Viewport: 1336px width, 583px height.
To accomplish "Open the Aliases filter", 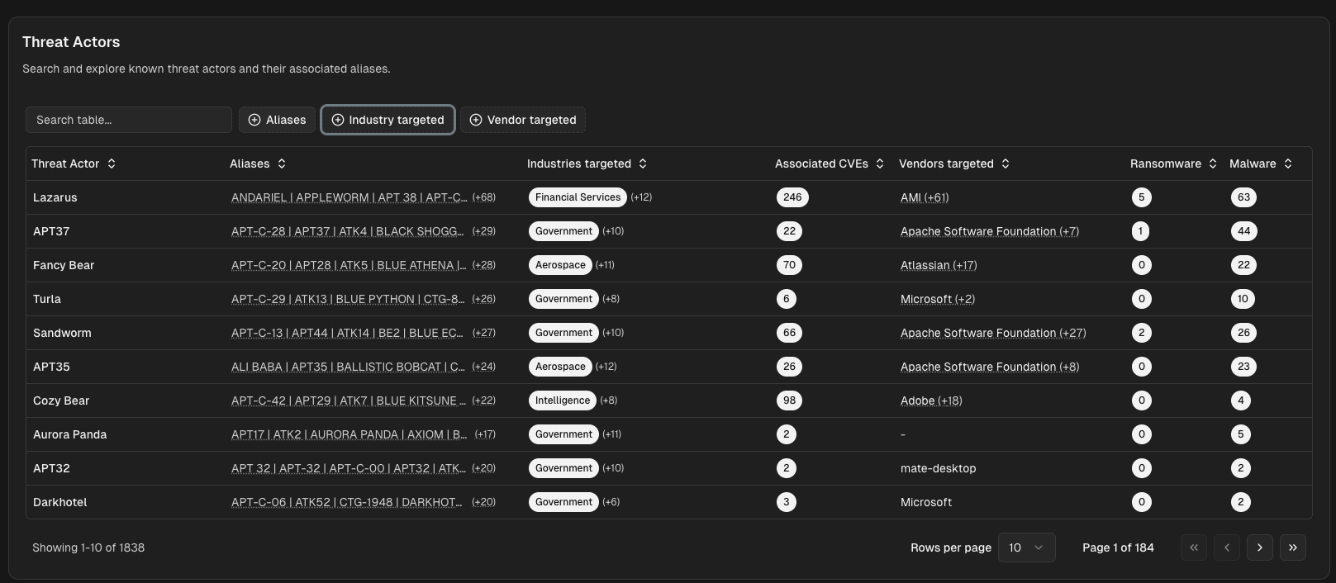I will [278, 120].
